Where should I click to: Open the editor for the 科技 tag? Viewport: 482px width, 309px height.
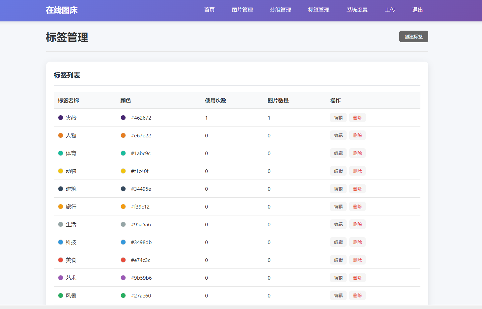(338, 242)
